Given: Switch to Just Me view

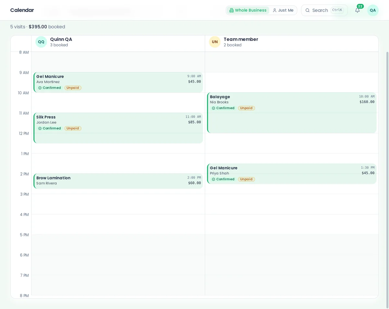Looking at the screenshot, I should [x=283, y=10].
